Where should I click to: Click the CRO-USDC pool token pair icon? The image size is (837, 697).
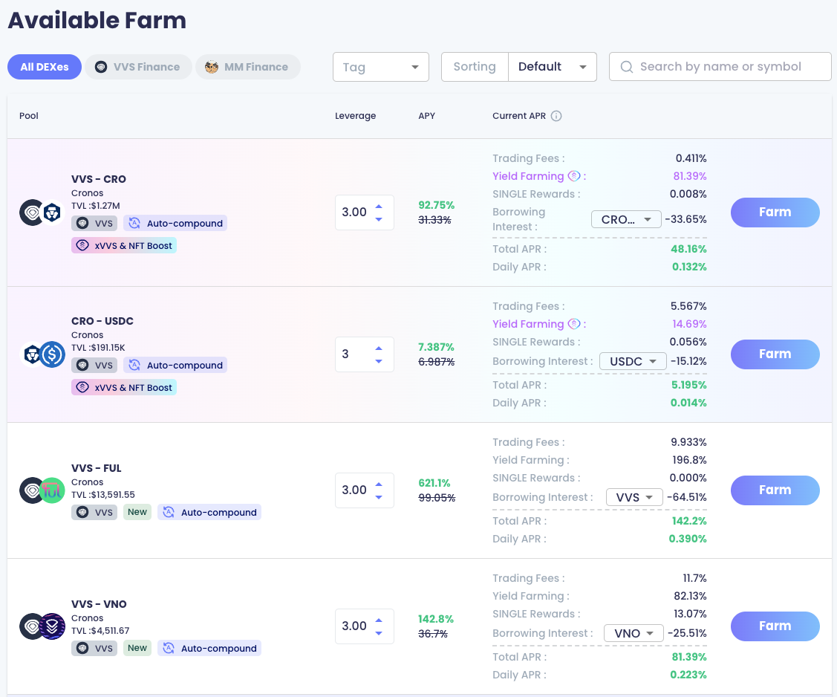click(x=42, y=354)
